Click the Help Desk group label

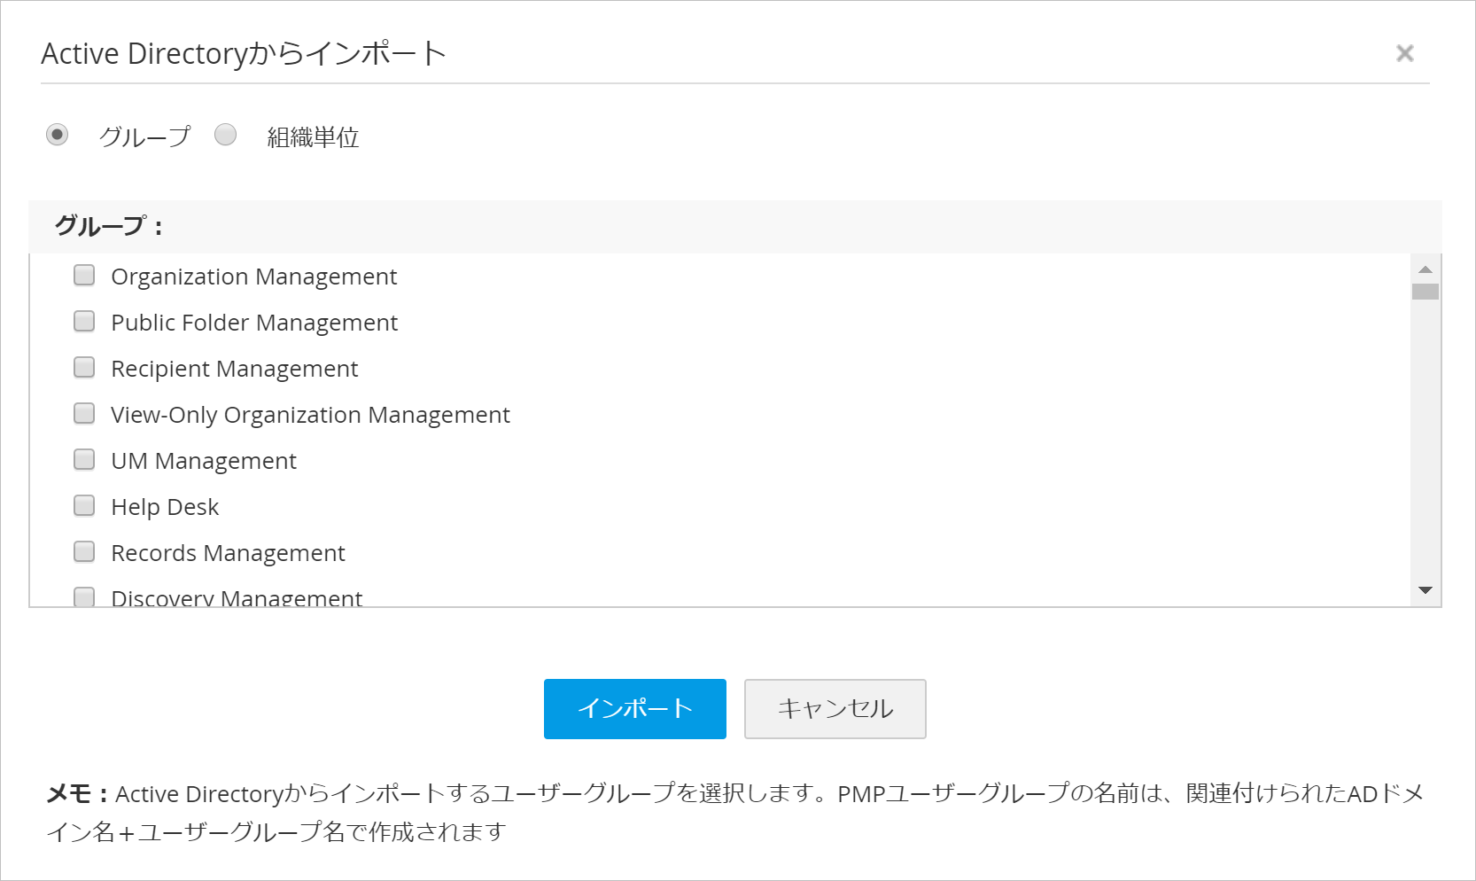click(x=165, y=507)
